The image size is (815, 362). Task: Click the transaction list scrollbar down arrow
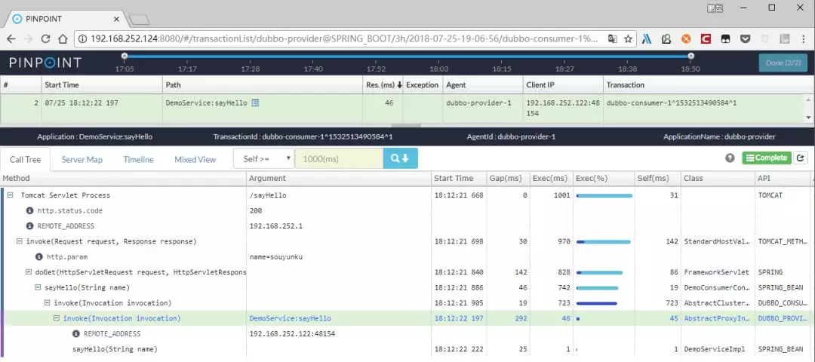pyautogui.click(x=808, y=118)
